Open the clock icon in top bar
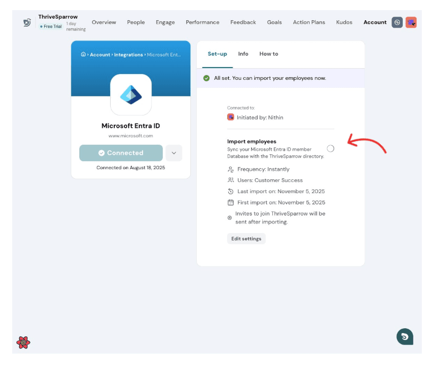Image resolution: width=433 pixels, height=365 pixels. [397, 22]
